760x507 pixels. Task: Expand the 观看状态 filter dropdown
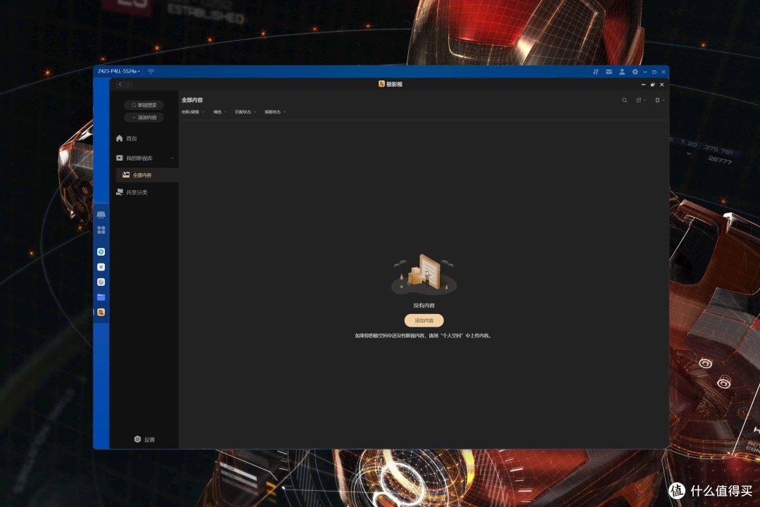[x=275, y=112]
